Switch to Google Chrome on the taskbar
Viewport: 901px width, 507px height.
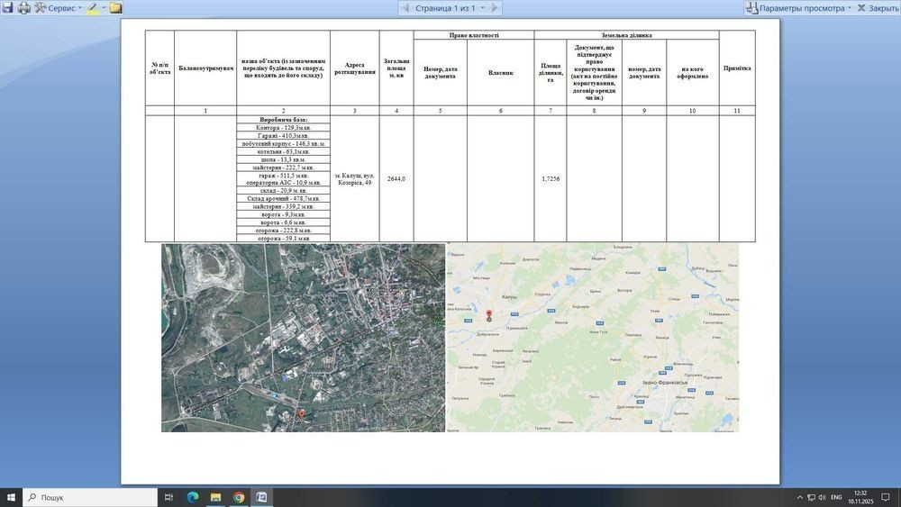(239, 497)
